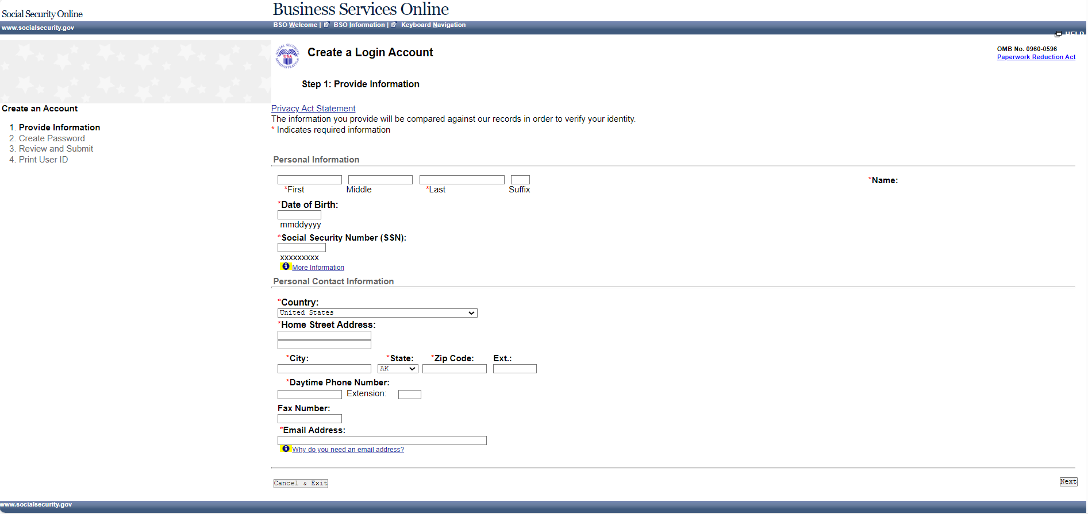Click the 'Social Security Online' logo text
1088x514 pixels.
tap(42, 14)
